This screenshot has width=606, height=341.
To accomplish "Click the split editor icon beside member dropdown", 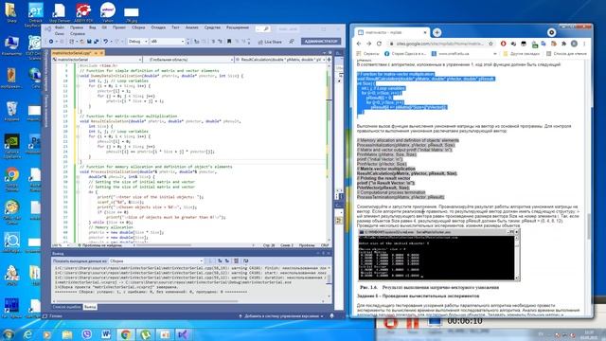I will tap(329, 60).
